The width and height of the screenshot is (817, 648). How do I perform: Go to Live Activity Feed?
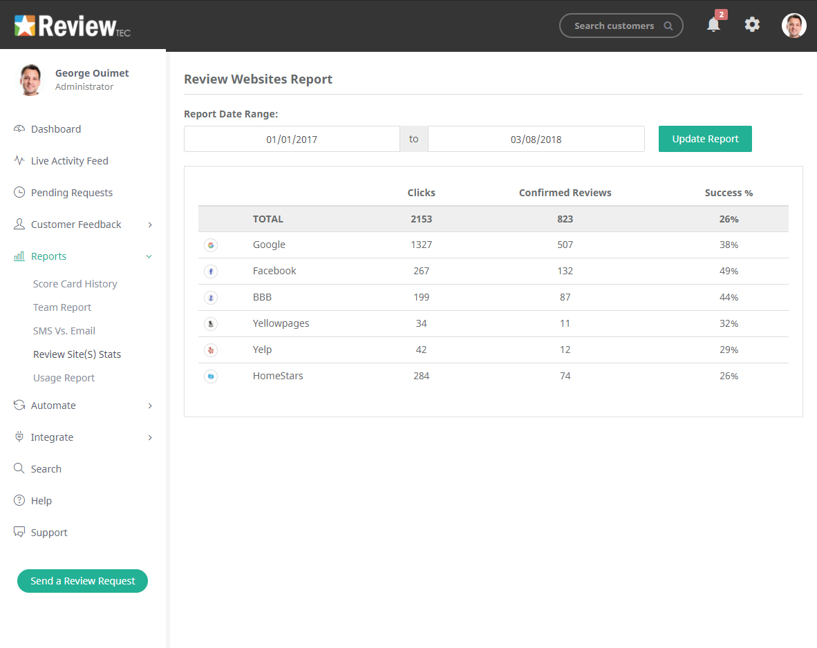[69, 160]
